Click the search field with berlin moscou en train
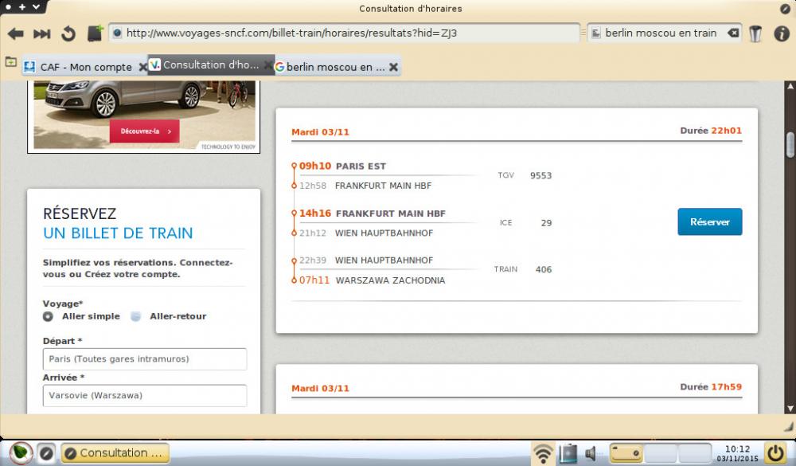Image resolution: width=796 pixels, height=466 pixels. coord(664,33)
